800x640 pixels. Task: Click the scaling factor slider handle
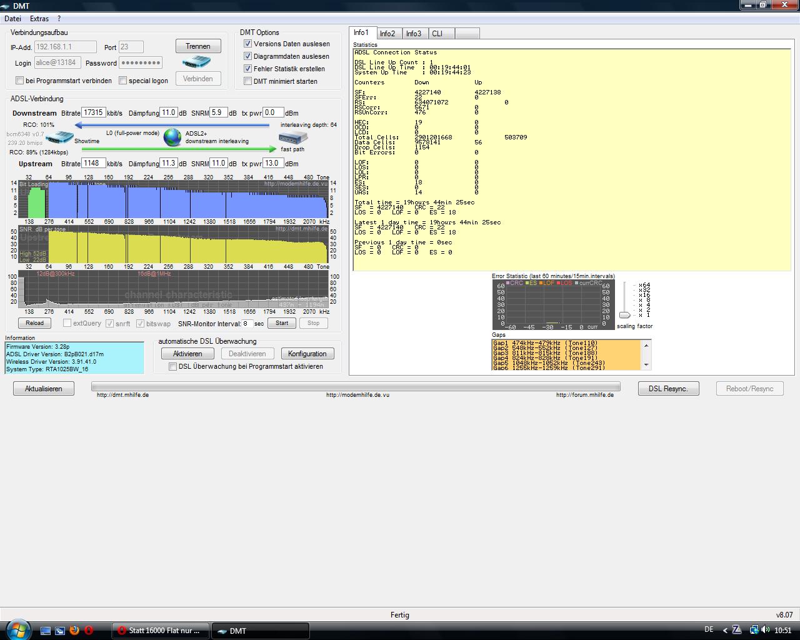click(624, 315)
